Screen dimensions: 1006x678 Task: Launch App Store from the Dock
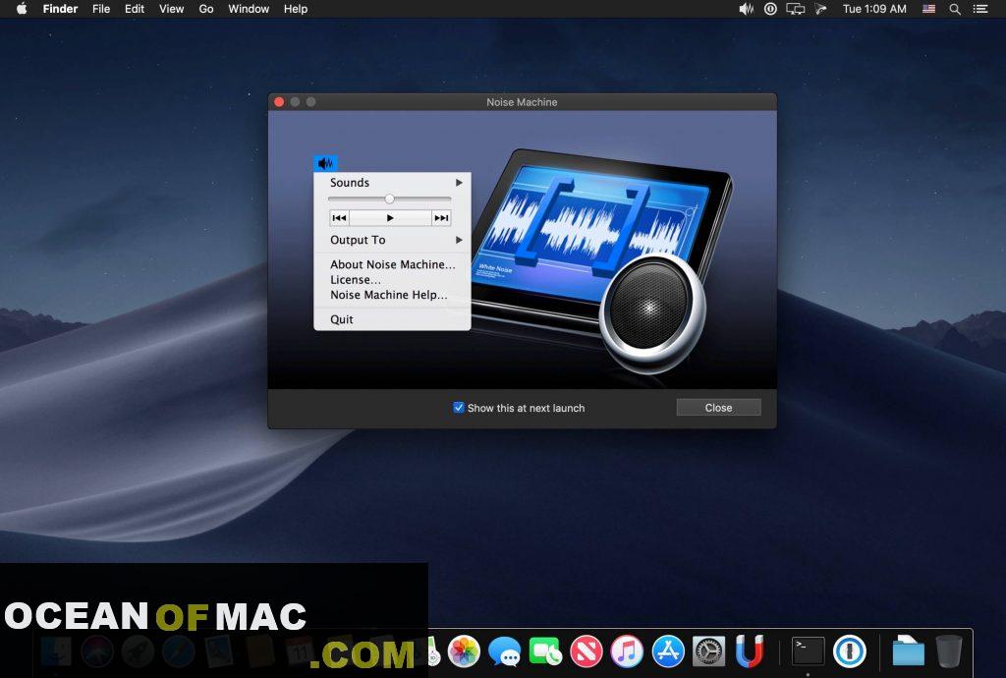pyautogui.click(x=668, y=650)
